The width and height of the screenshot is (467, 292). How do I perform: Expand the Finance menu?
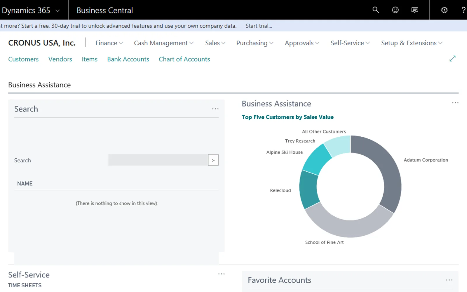point(109,43)
